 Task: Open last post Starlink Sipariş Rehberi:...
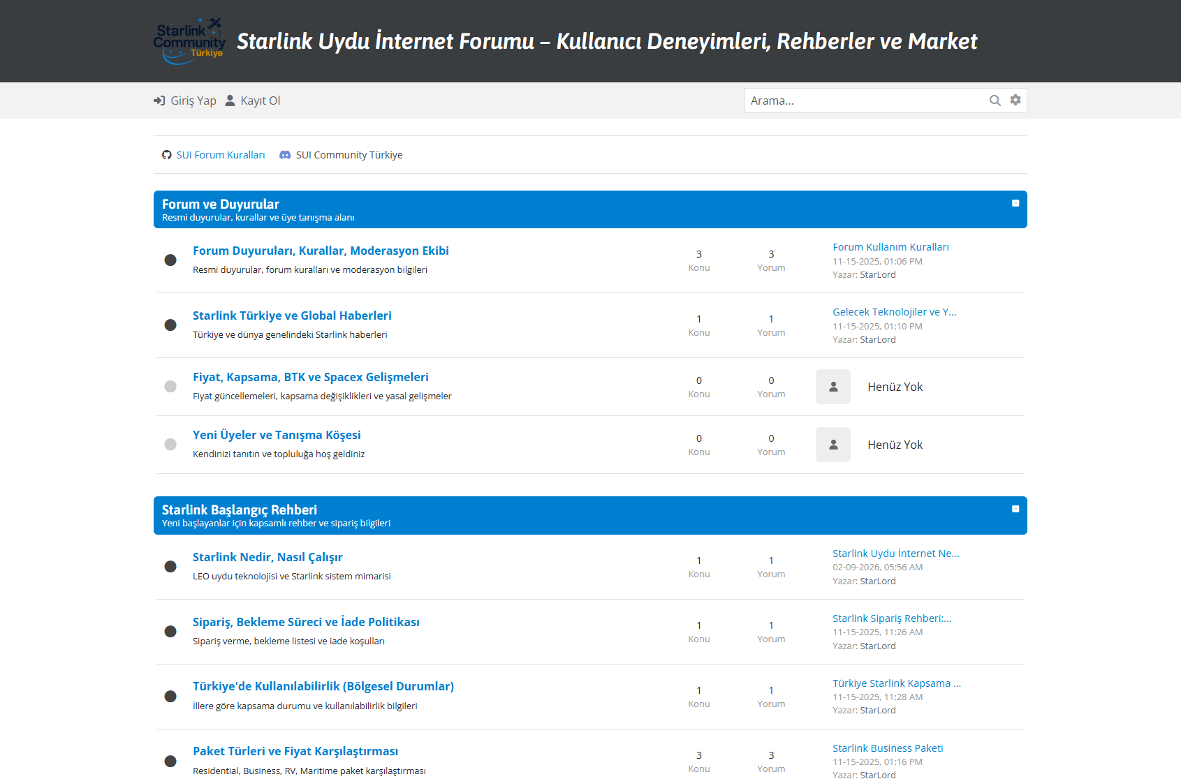pos(892,618)
